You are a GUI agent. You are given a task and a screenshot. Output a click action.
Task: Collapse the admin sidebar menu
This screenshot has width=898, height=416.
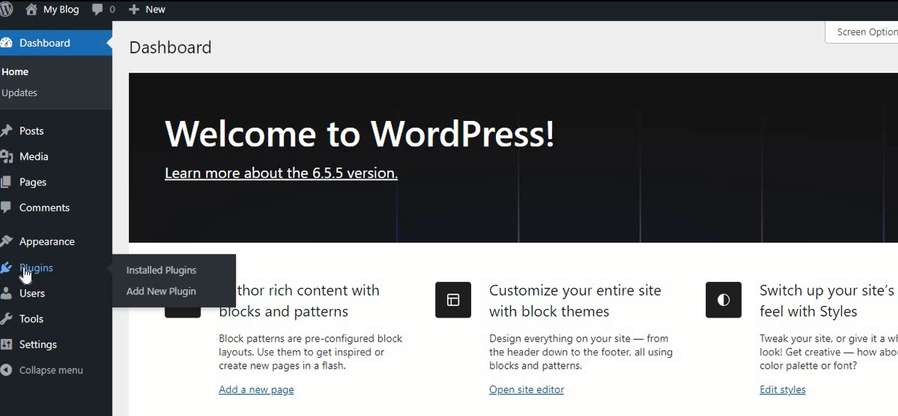(x=51, y=370)
